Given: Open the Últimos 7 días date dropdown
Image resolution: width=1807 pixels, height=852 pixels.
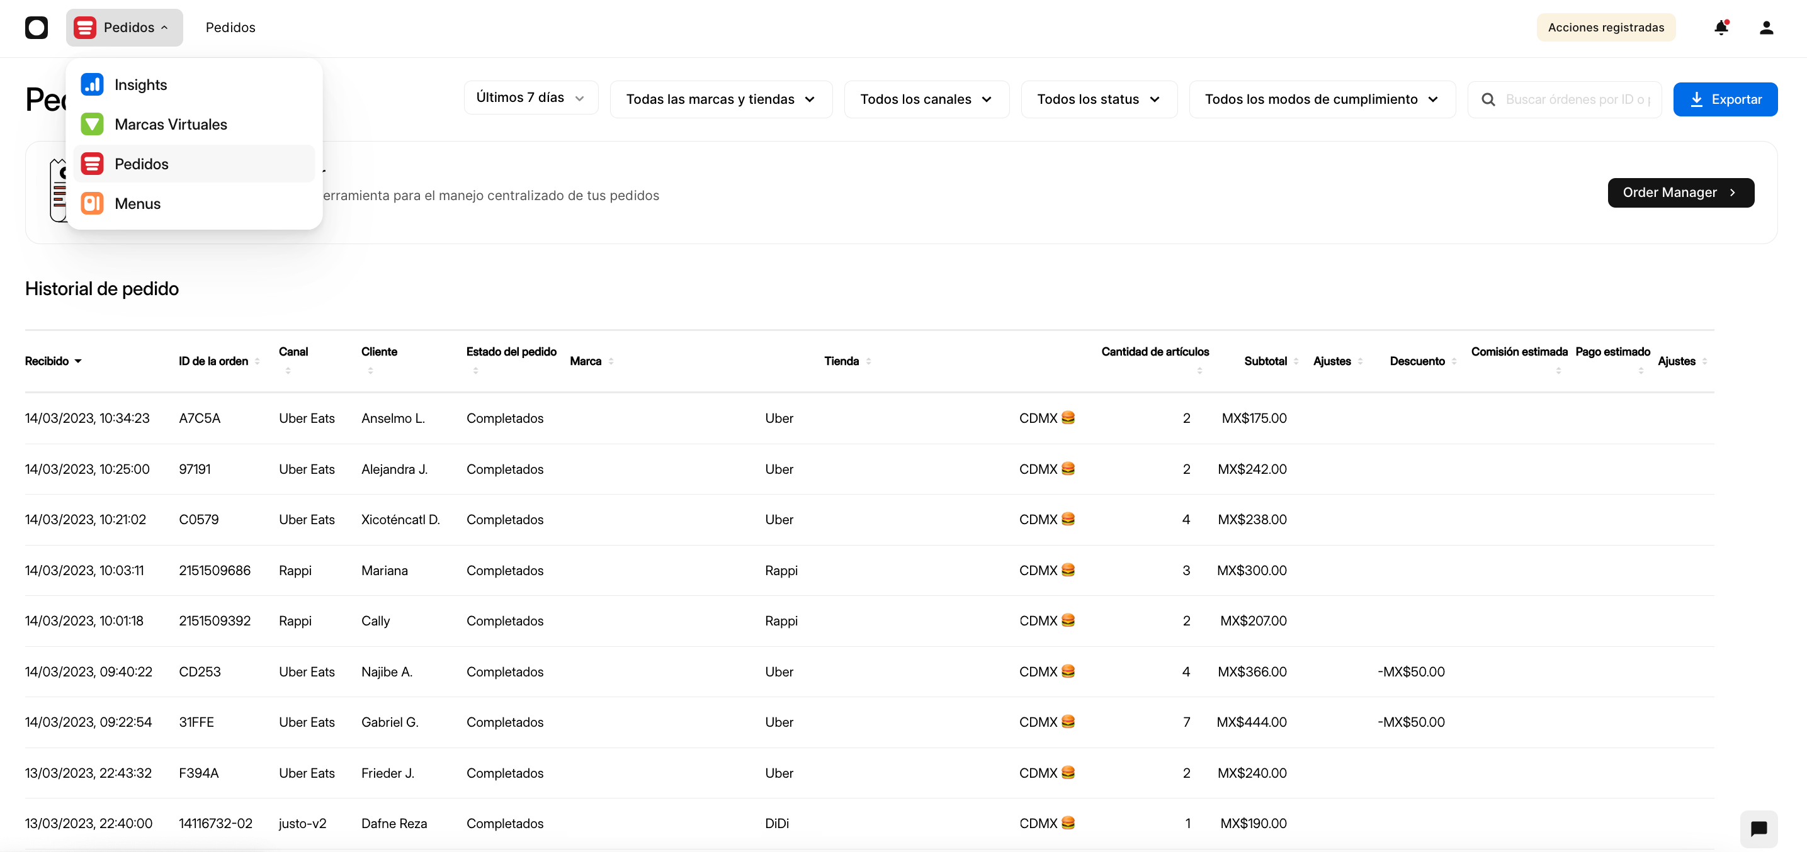Looking at the screenshot, I should click(531, 98).
